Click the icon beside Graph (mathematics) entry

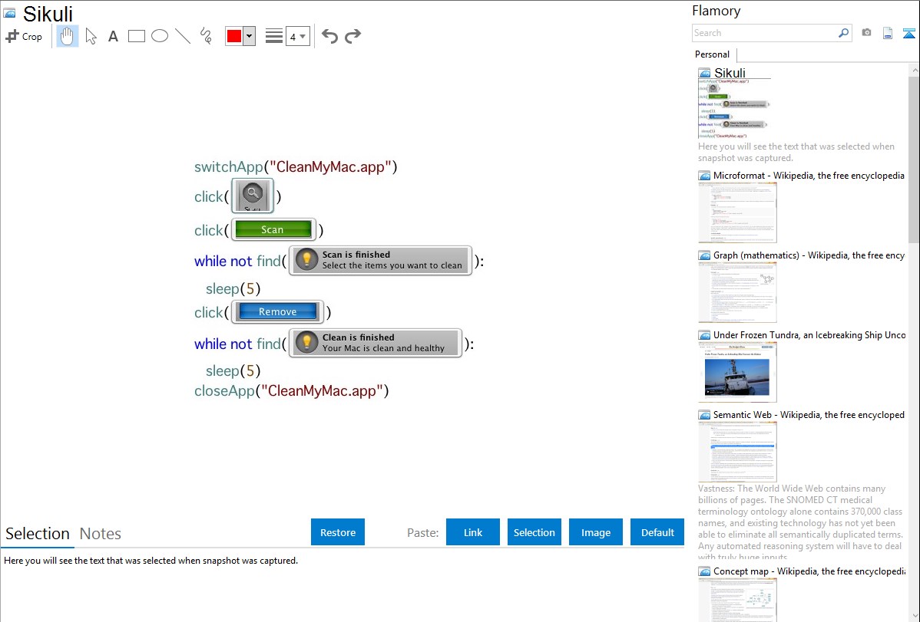704,255
